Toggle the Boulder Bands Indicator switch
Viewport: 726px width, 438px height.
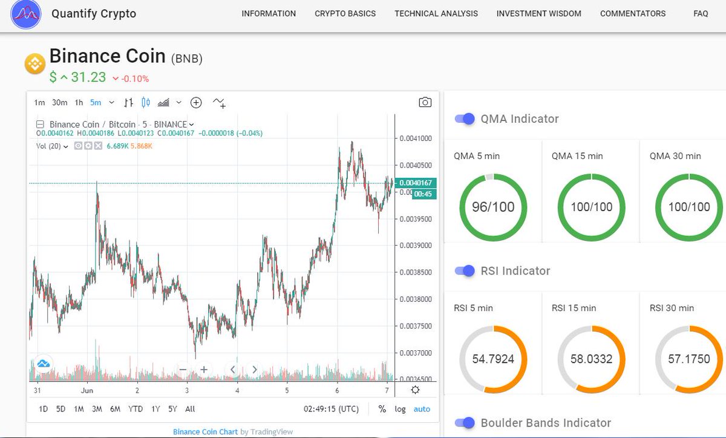click(465, 422)
